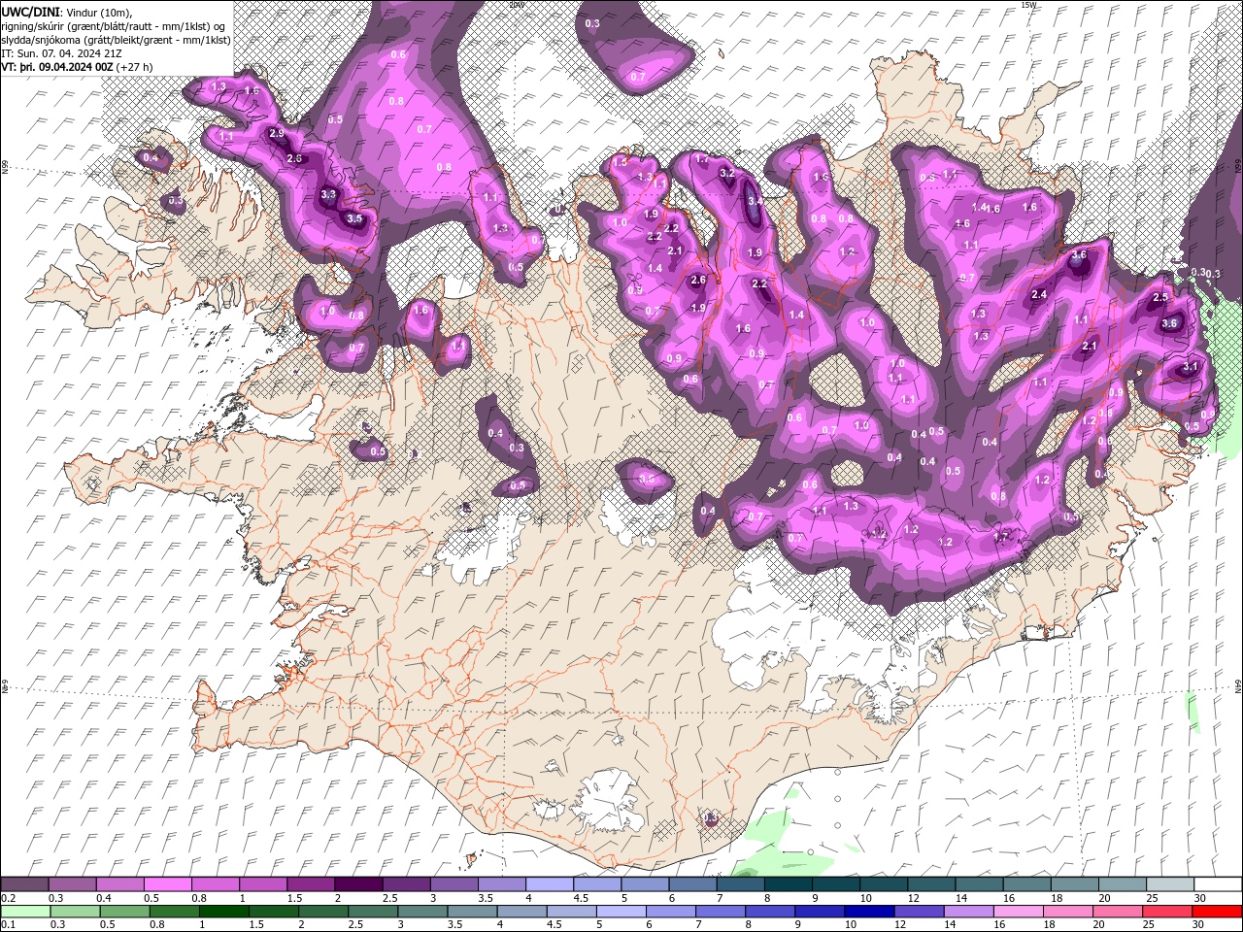Click the 3.3 snowfall value on the map

pyautogui.click(x=328, y=194)
